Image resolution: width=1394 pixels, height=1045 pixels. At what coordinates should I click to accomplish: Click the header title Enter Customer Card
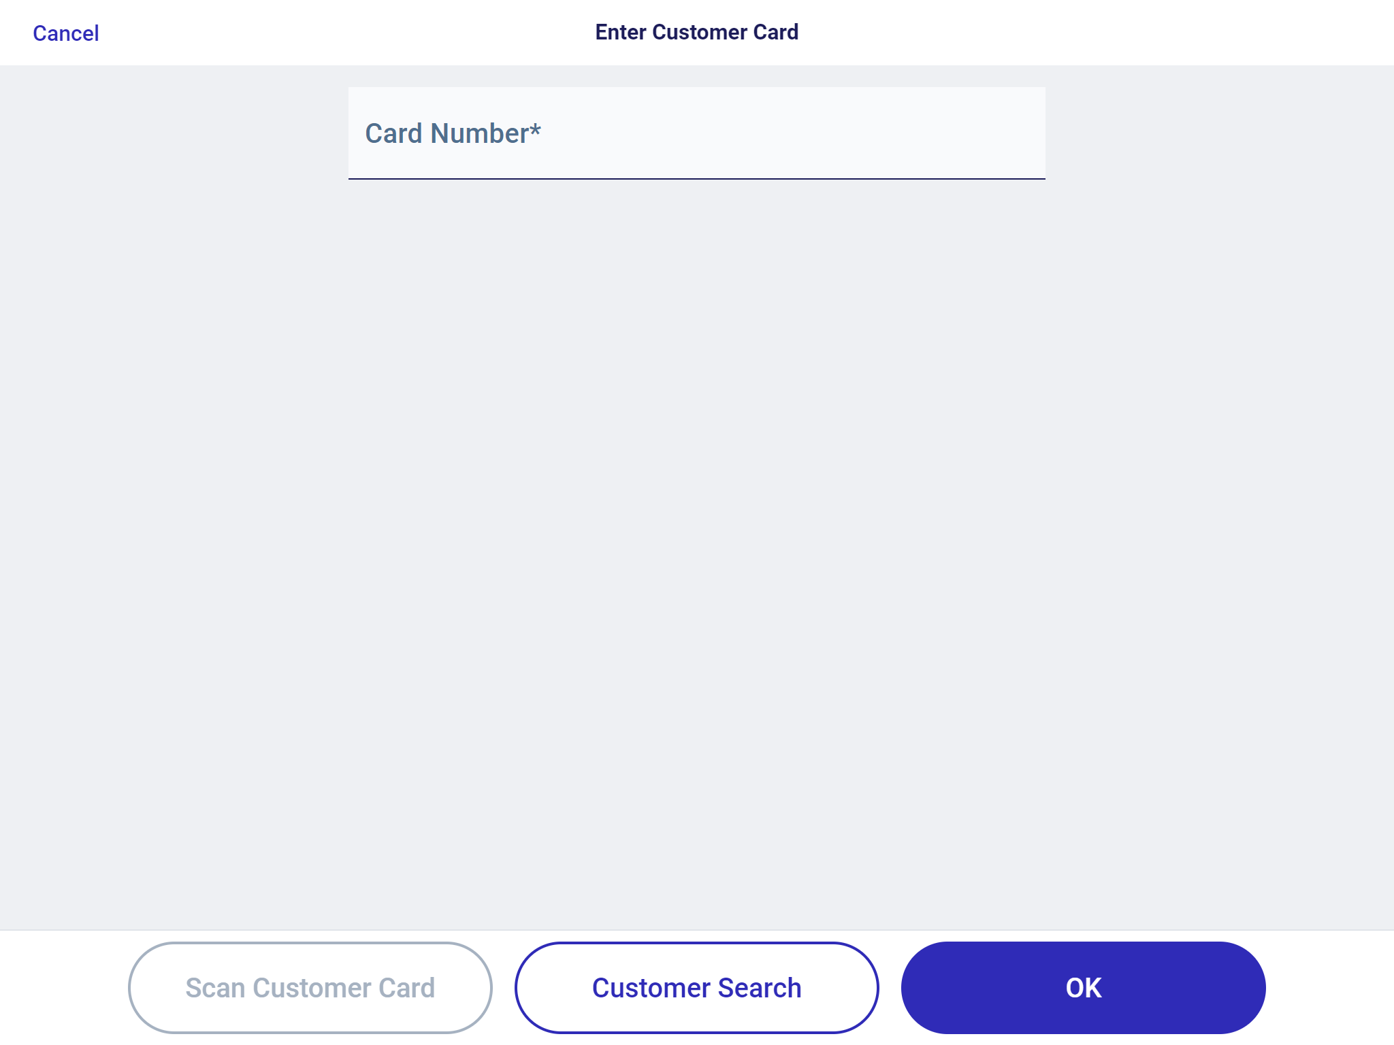[x=696, y=31]
